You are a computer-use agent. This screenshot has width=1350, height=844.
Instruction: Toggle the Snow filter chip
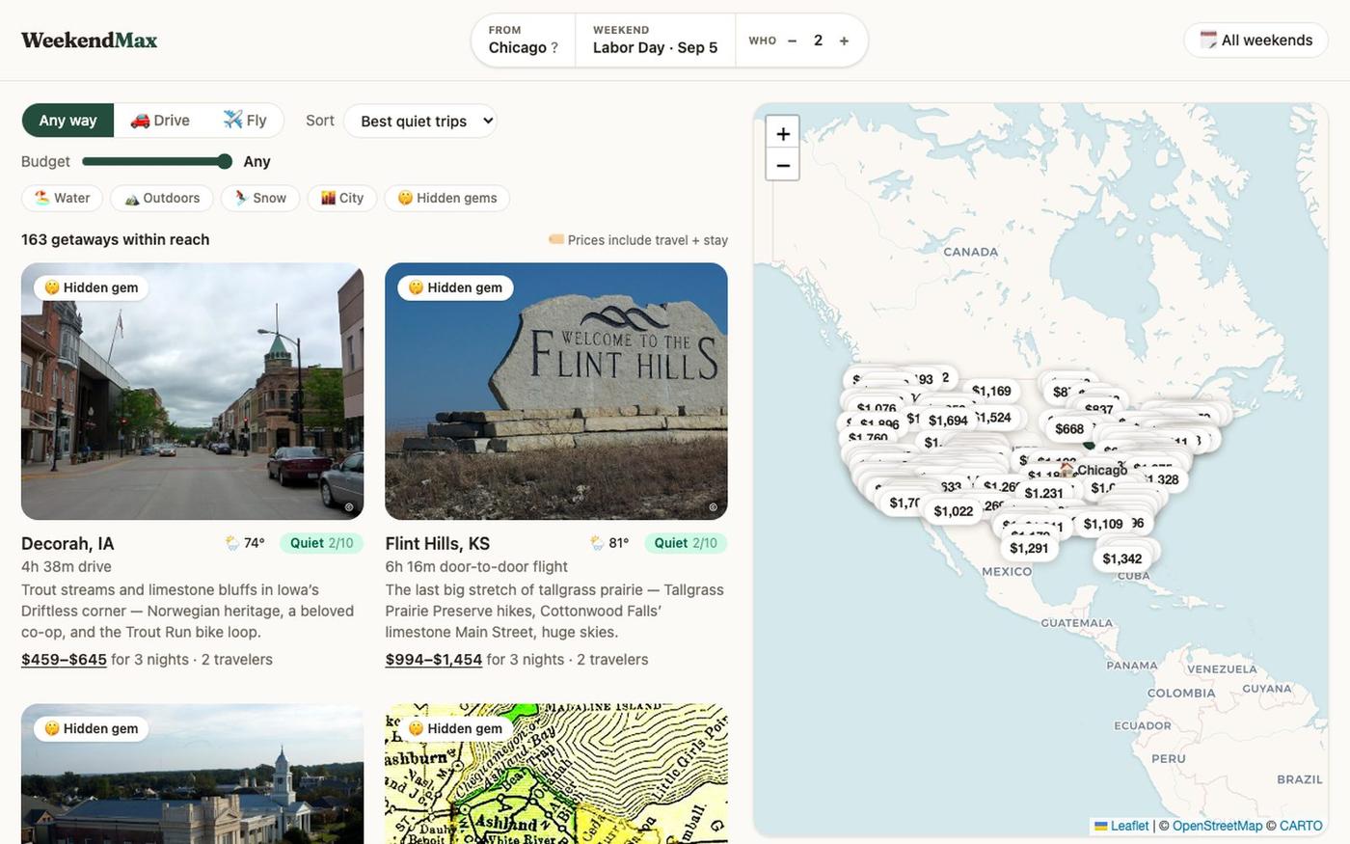click(260, 198)
